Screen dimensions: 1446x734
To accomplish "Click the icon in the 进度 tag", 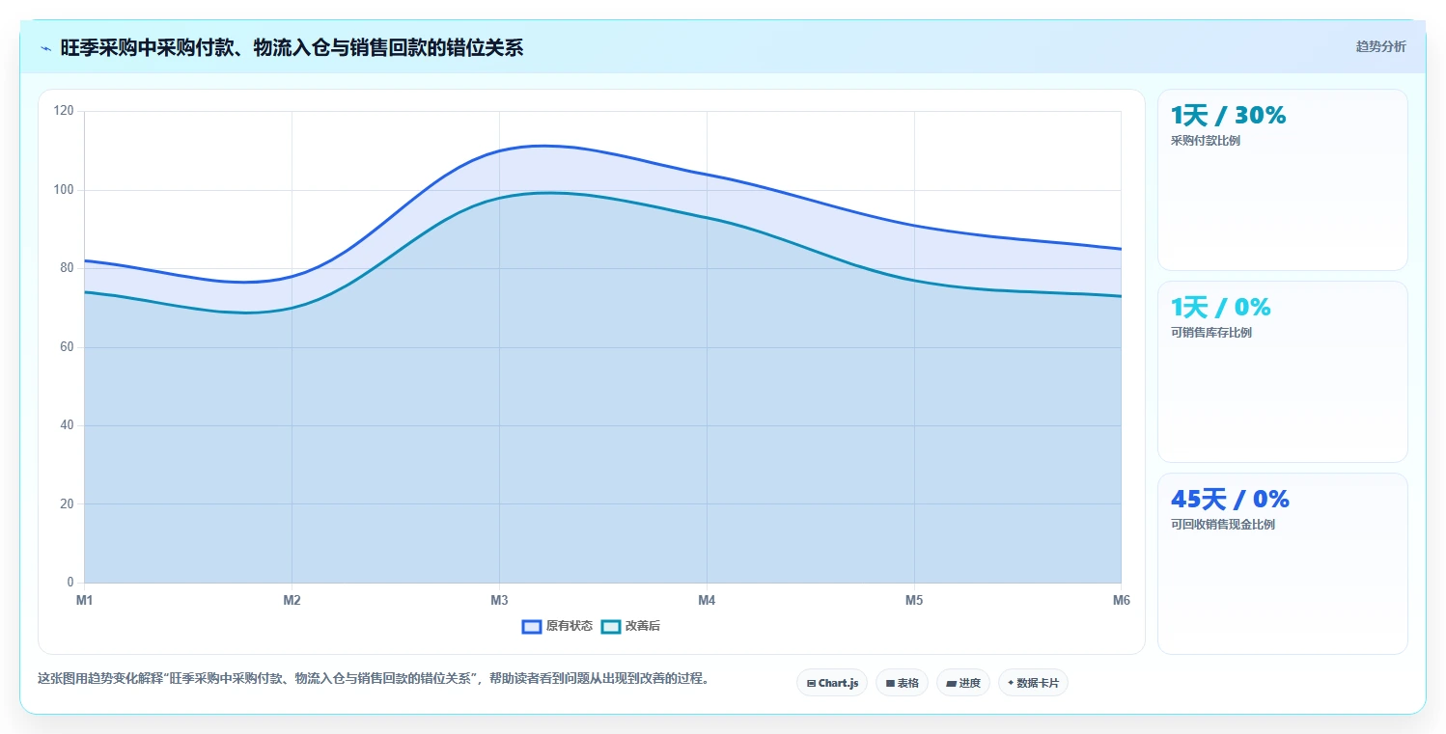I will point(951,683).
